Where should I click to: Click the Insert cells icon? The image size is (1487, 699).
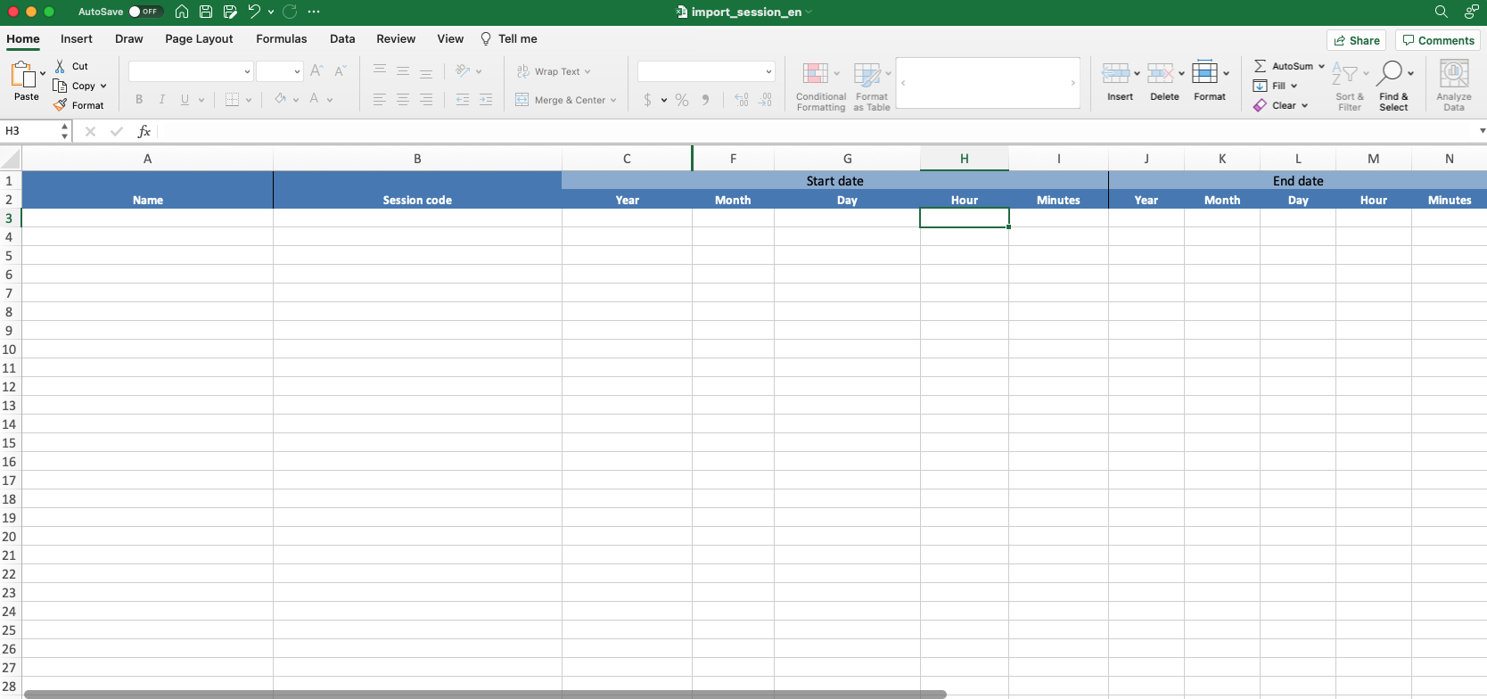(1116, 73)
